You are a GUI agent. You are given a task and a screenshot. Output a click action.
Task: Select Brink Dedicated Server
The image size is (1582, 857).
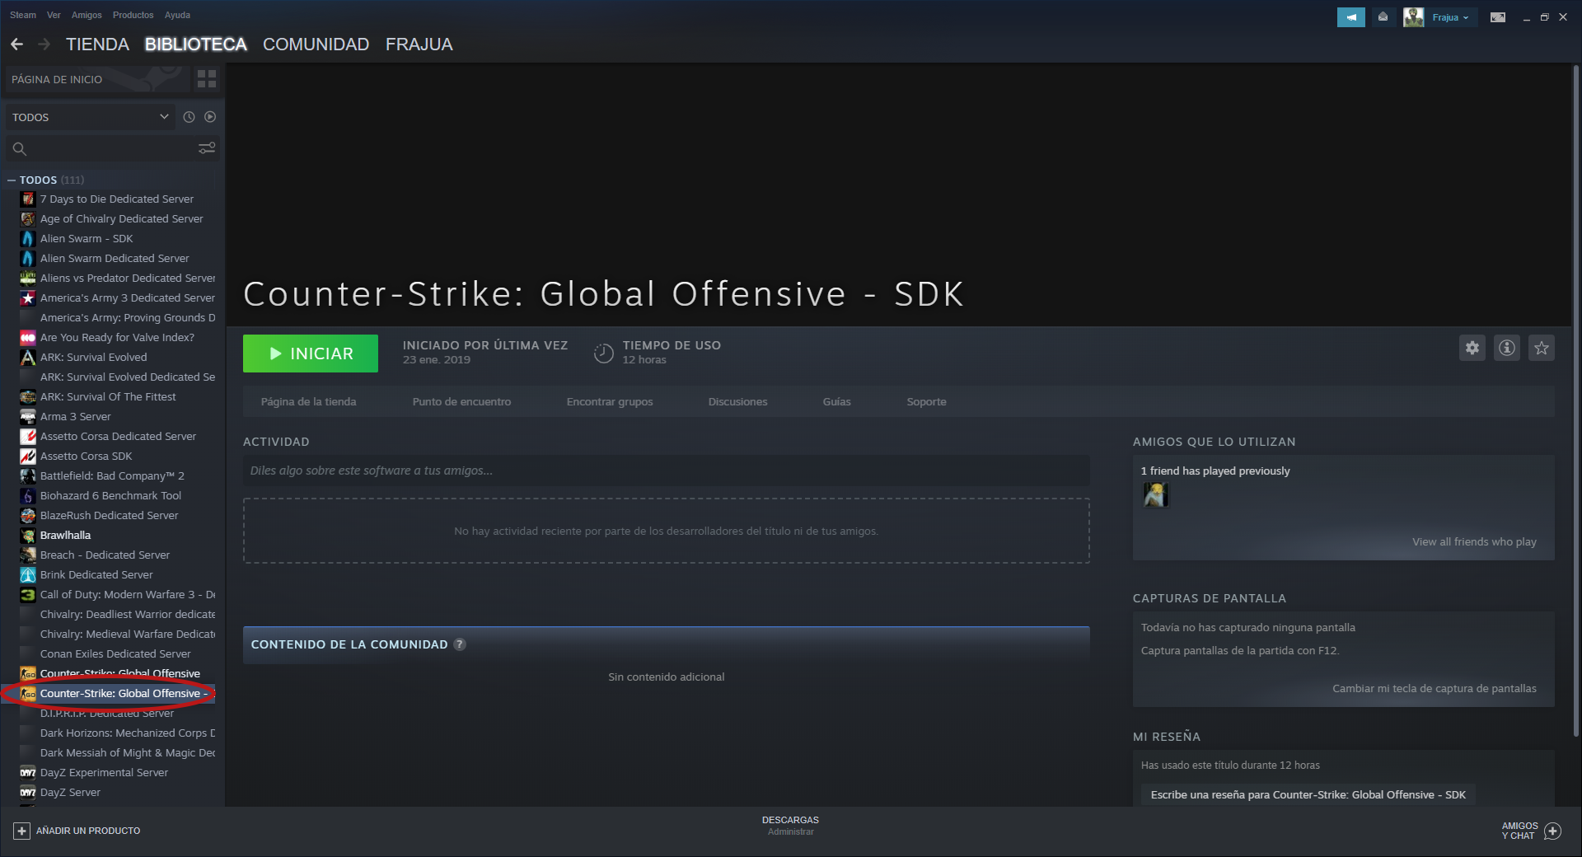(x=117, y=575)
